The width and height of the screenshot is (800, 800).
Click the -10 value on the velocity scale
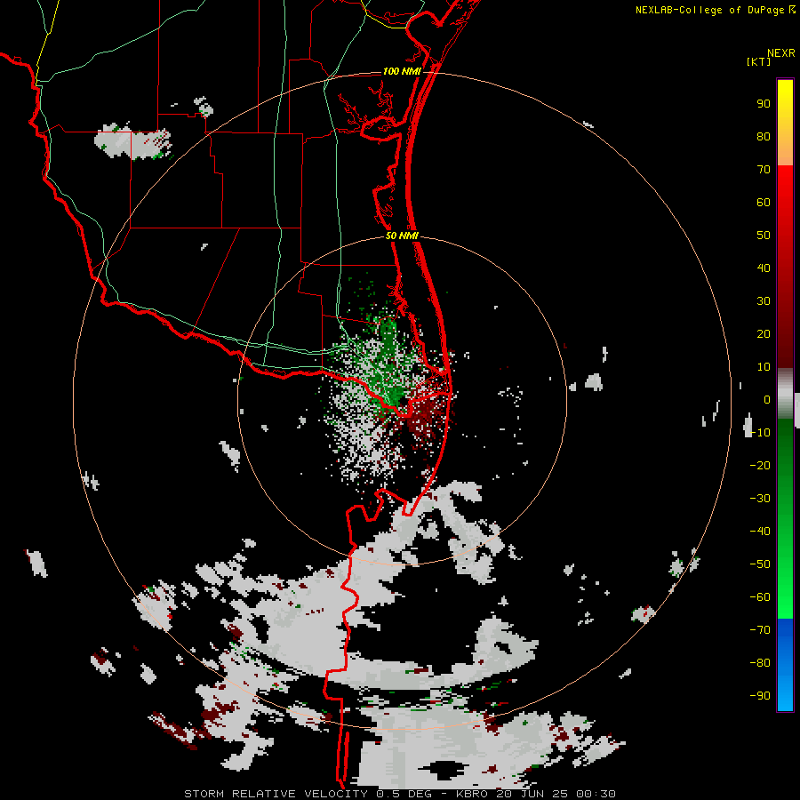pos(760,433)
